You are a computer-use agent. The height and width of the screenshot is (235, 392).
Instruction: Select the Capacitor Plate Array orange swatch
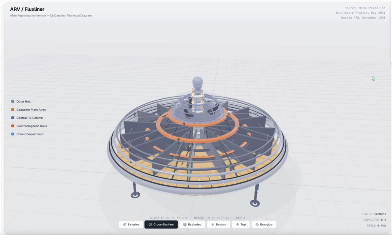[13, 110]
